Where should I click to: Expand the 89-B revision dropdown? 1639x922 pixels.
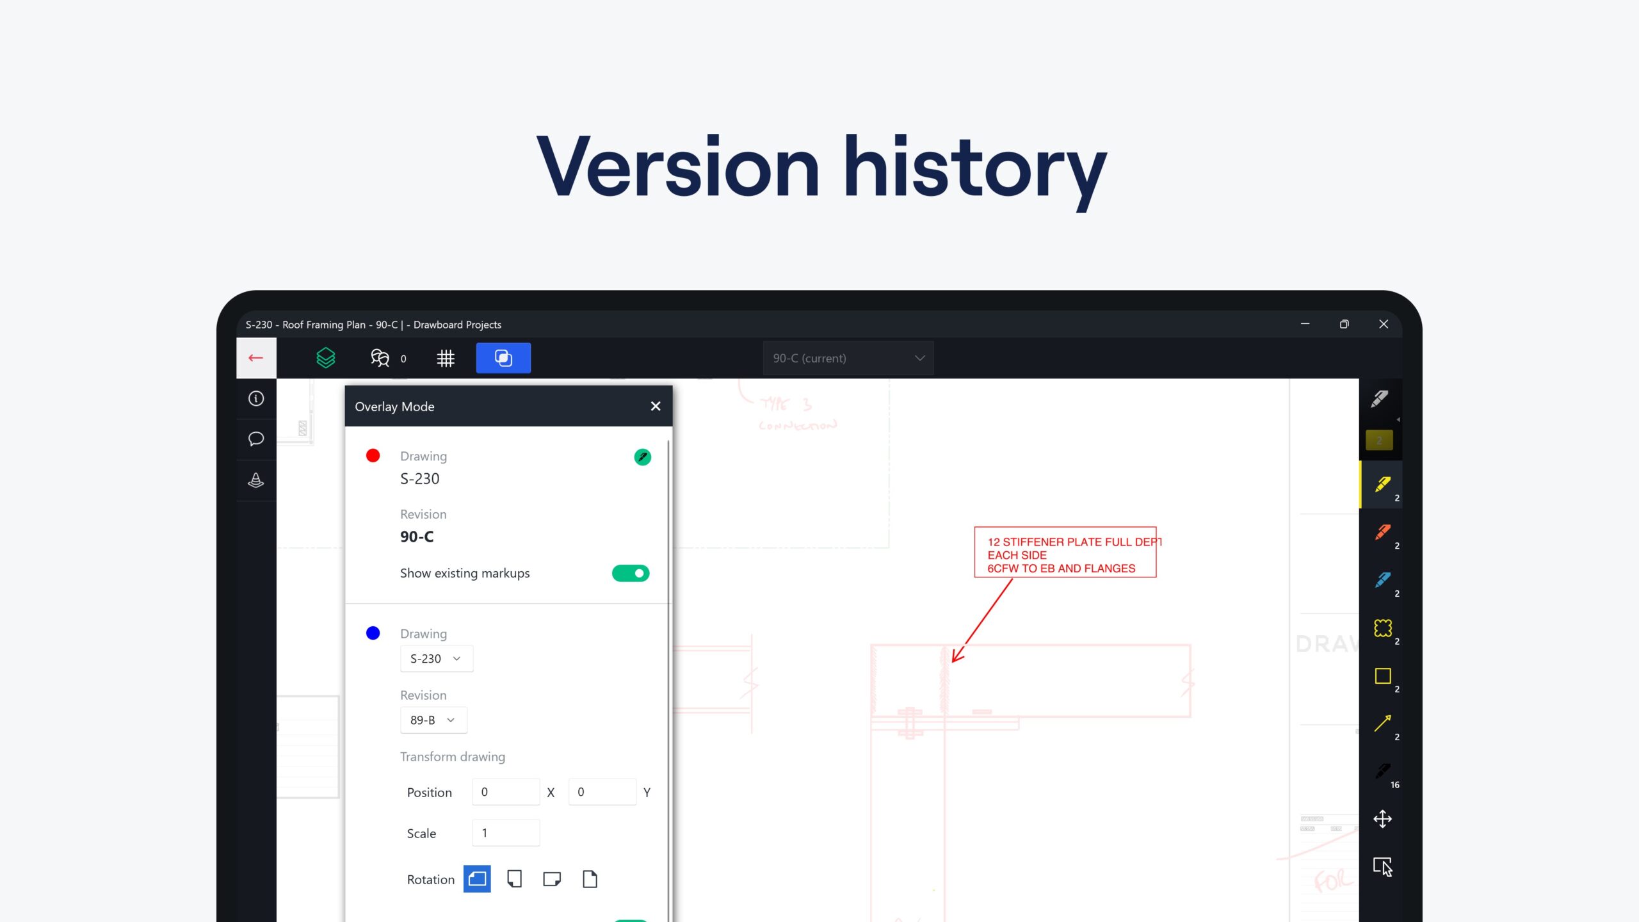point(433,720)
